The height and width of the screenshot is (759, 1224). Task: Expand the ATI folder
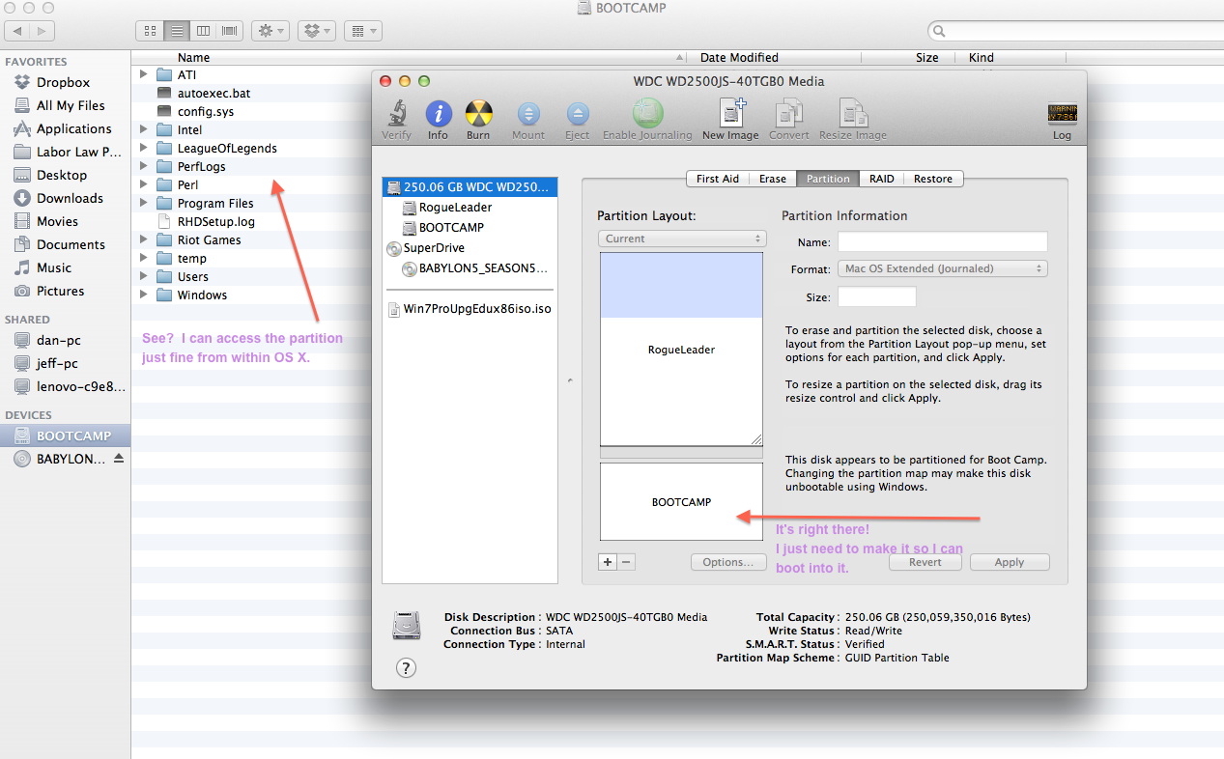click(144, 74)
